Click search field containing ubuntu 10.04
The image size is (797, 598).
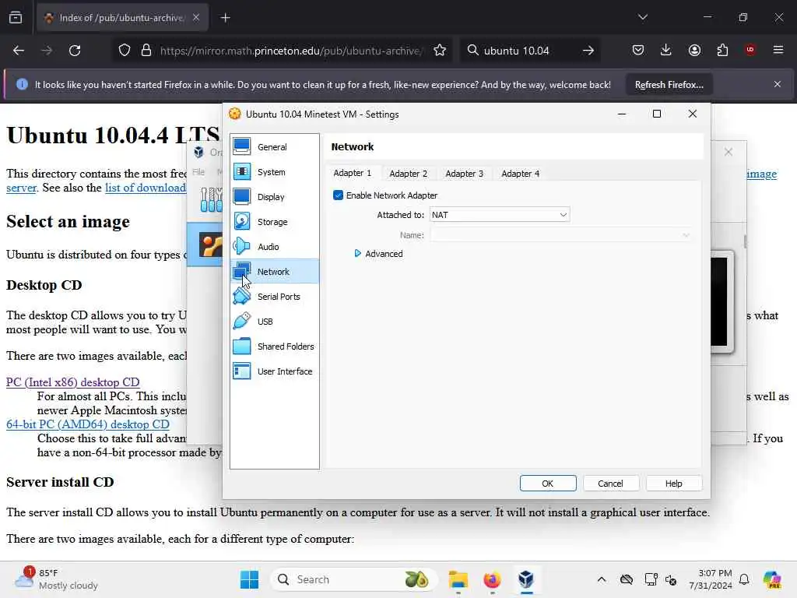tap(528, 51)
